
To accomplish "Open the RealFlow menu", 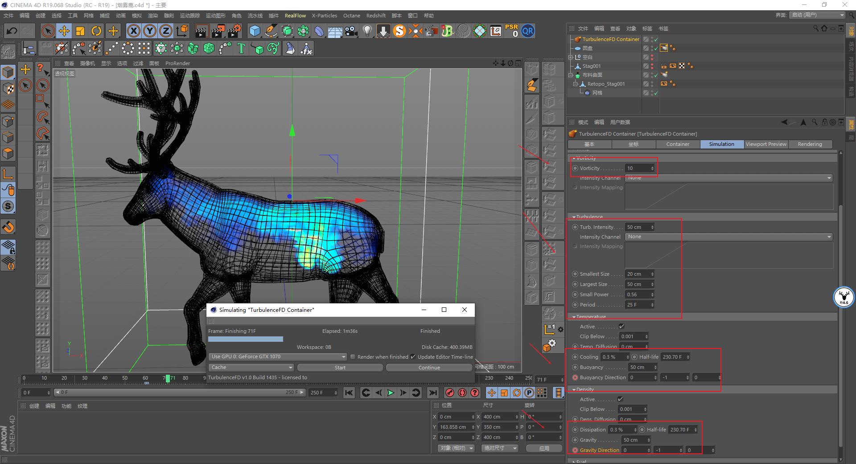I will (x=295, y=15).
